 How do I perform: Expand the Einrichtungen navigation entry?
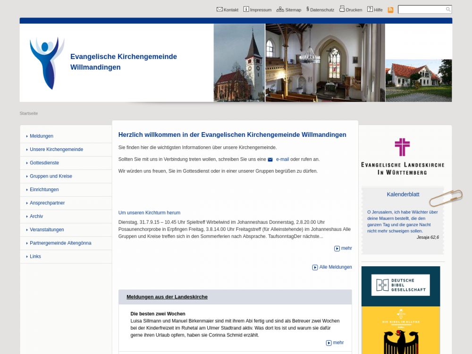coord(44,190)
